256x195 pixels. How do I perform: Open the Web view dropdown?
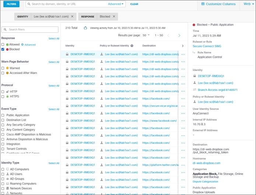pos(249,4)
